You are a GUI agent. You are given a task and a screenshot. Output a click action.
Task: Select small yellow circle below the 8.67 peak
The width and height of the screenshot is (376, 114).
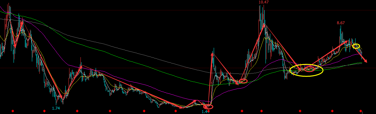(356, 46)
